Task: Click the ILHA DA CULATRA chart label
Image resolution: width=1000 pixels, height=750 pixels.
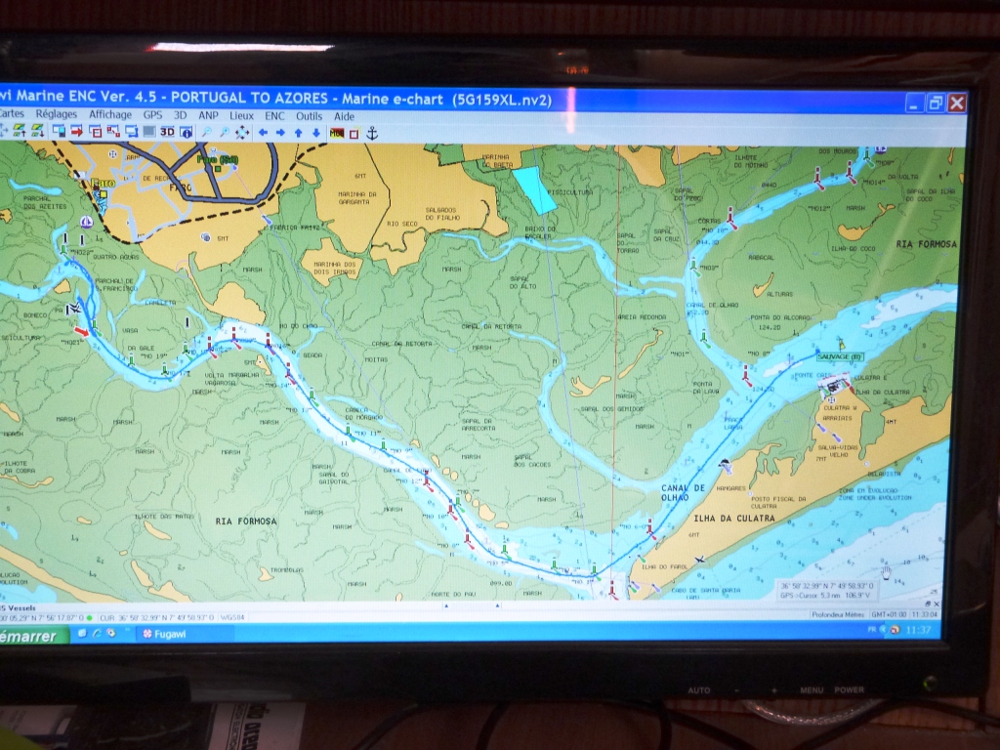Action: 734,519
